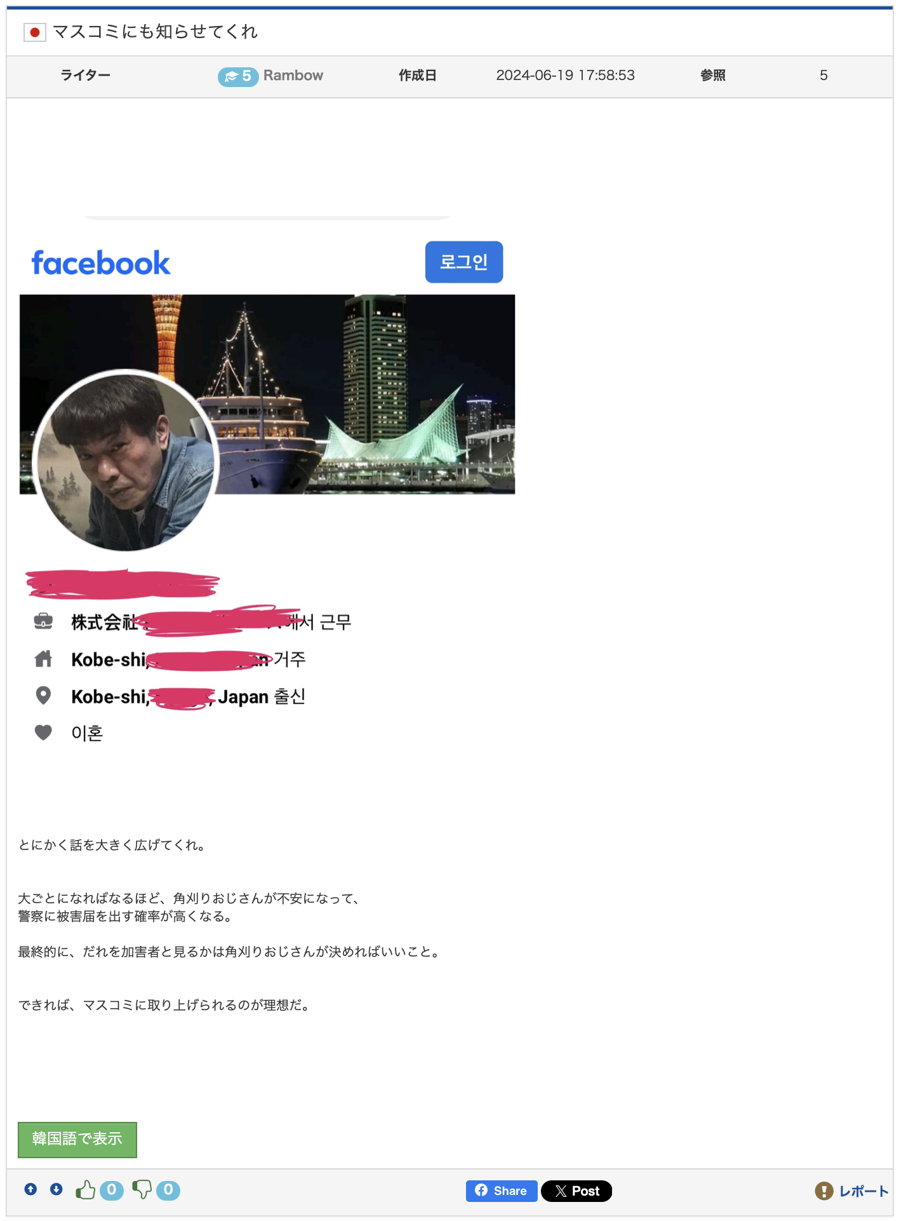Viewport: 899px width, 1221px height.
Task: Click the level 5 graduation cap badge
Action: tap(238, 76)
